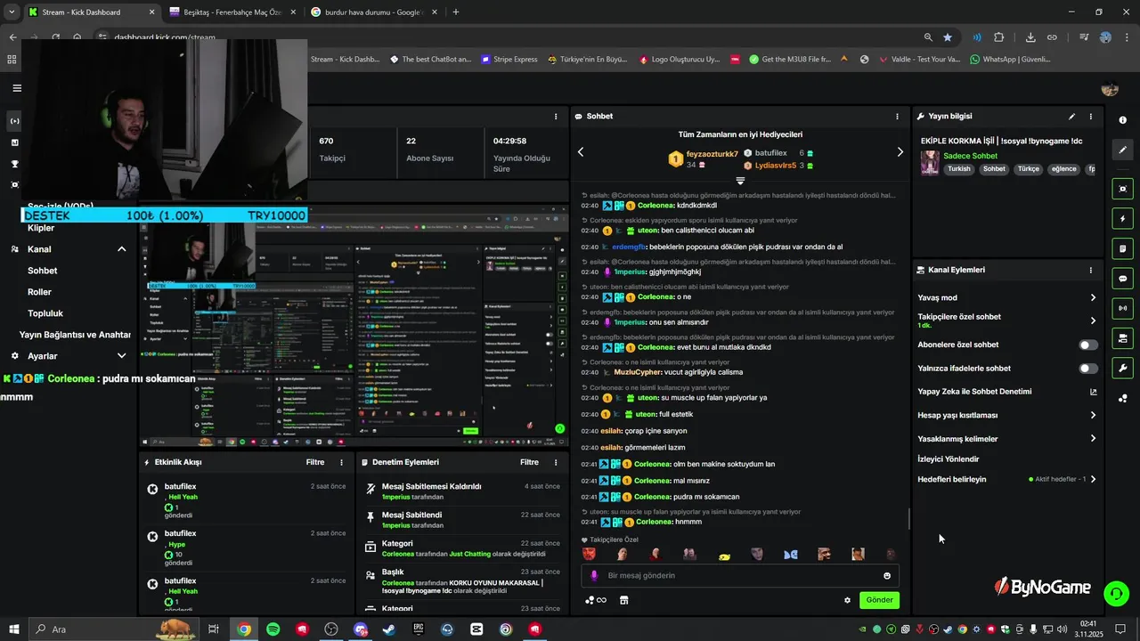Screen dimensions: 1140x641
Task: Open Spotify from Windows taskbar
Action: click(x=273, y=629)
